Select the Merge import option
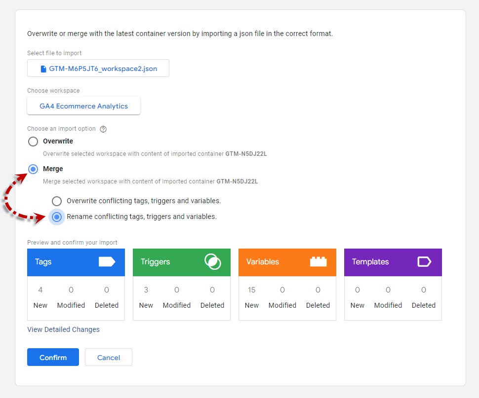 click(33, 169)
